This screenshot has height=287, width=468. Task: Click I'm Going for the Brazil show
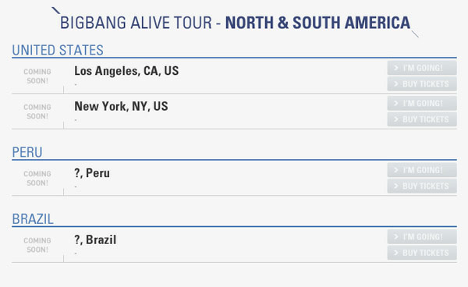click(x=422, y=236)
